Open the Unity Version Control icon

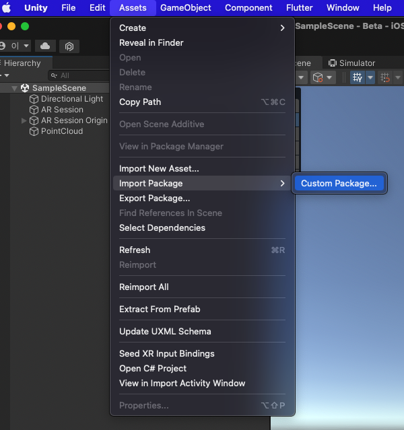(x=69, y=46)
